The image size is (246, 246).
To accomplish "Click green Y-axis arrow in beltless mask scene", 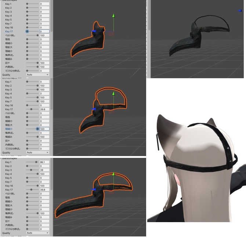I will coord(113,16).
